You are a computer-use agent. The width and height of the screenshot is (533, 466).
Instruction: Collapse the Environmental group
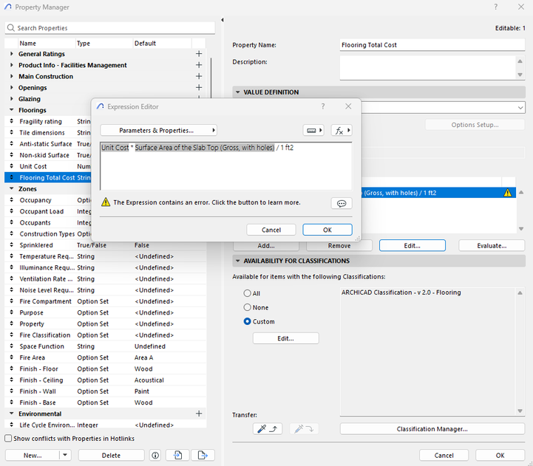click(12, 414)
